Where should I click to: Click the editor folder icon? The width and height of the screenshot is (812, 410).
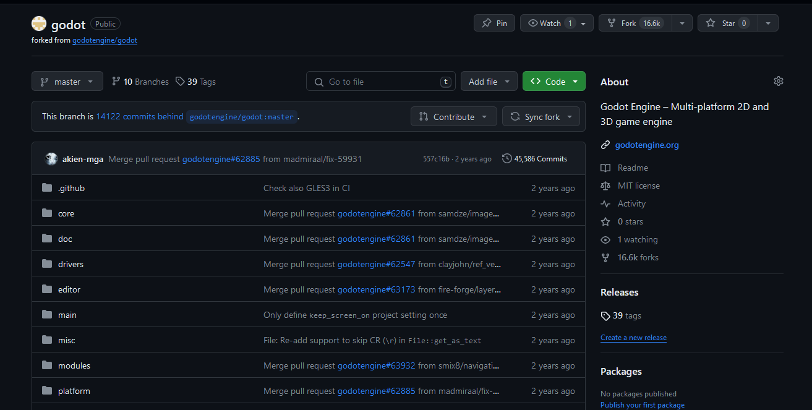[x=47, y=289]
